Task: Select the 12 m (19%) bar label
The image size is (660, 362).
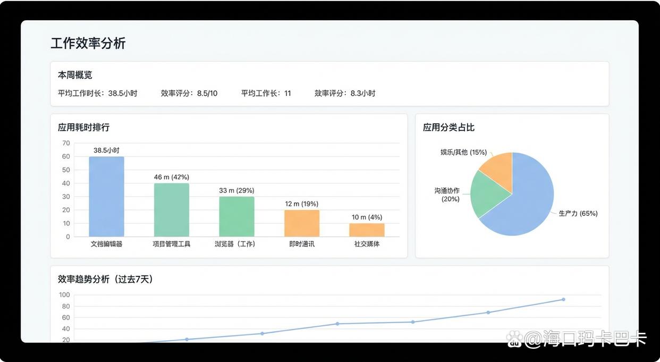Action: pos(301,204)
